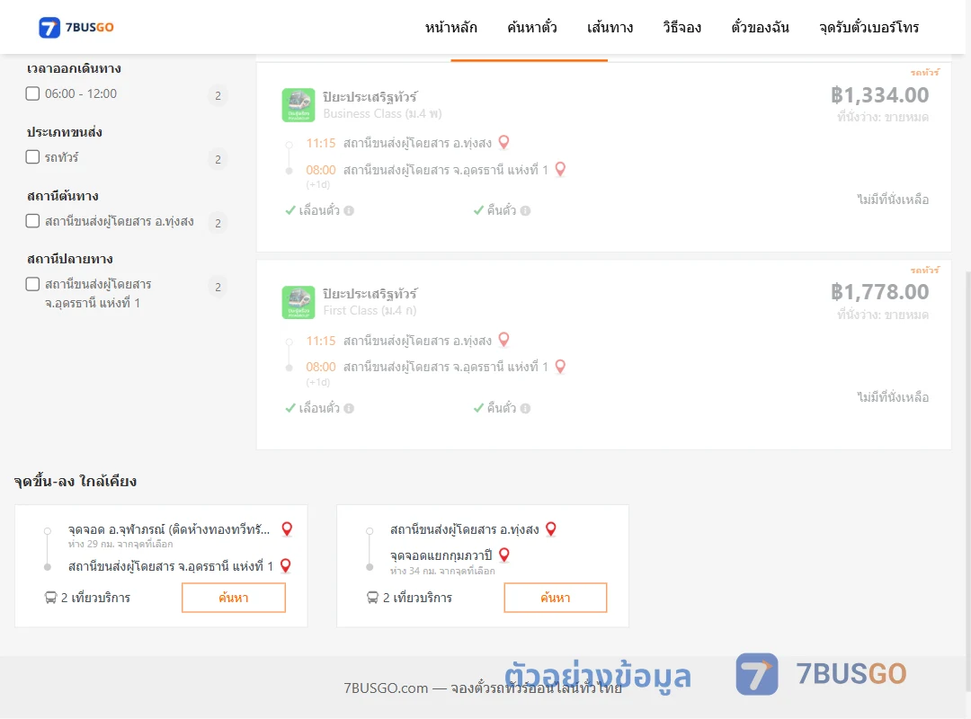
Task: Open map pin for จุดจอดแยกกุมภวาปี
Action: pyautogui.click(x=504, y=555)
